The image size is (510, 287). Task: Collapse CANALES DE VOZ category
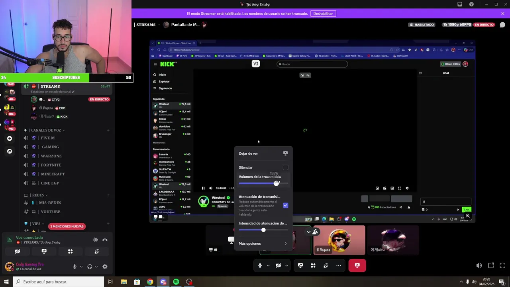point(46,130)
